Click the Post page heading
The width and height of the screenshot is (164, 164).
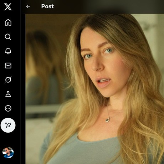[x=47, y=6]
